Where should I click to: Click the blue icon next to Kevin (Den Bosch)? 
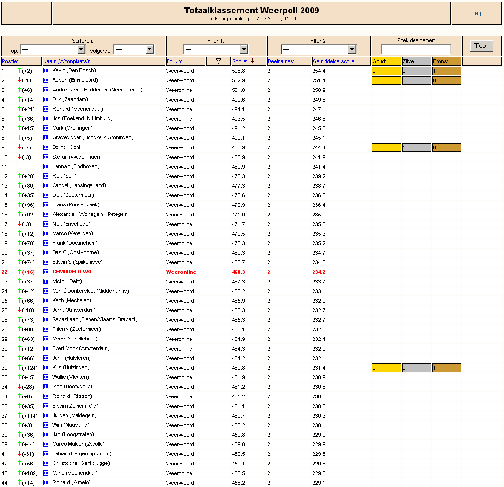click(x=45, y=70)
